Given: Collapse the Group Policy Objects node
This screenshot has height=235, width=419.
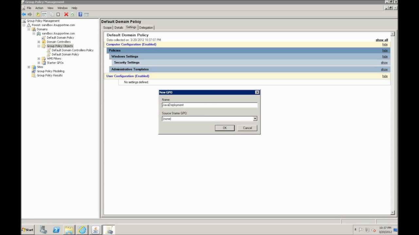Looking at the screenshot, I should [39, 46].
